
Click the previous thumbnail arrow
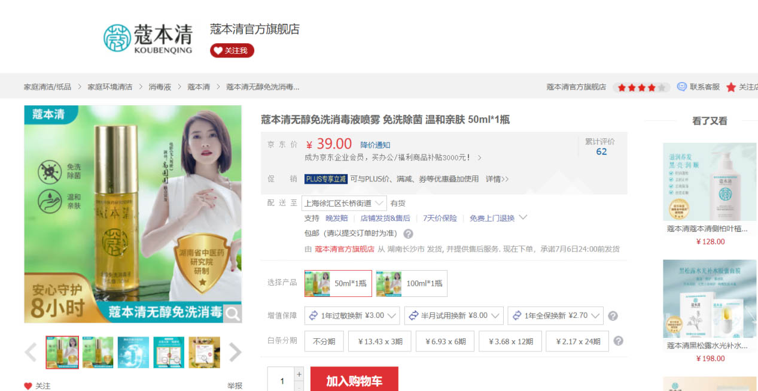(x=31, y=353)
